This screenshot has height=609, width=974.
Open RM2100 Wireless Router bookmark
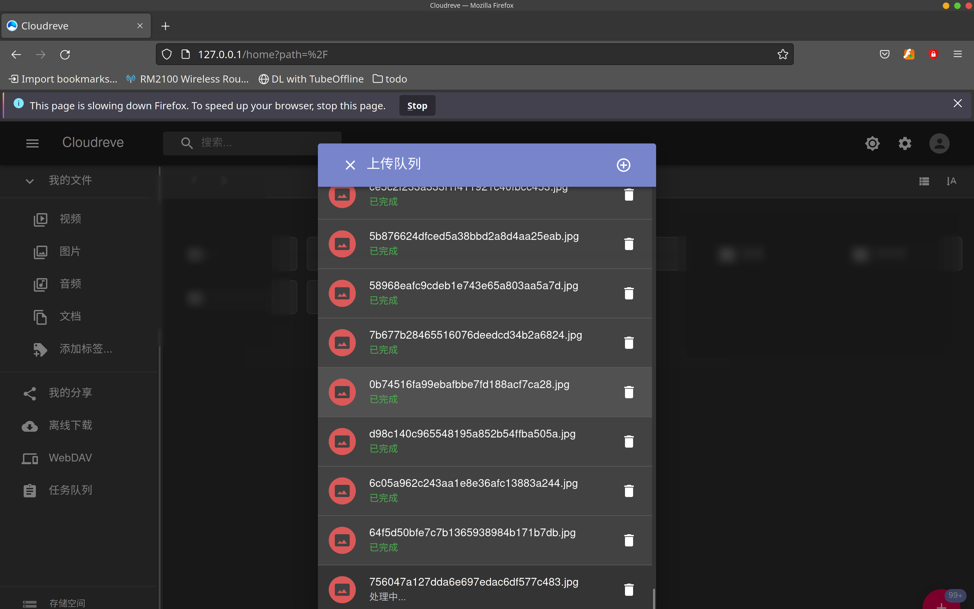click(188, 79)
